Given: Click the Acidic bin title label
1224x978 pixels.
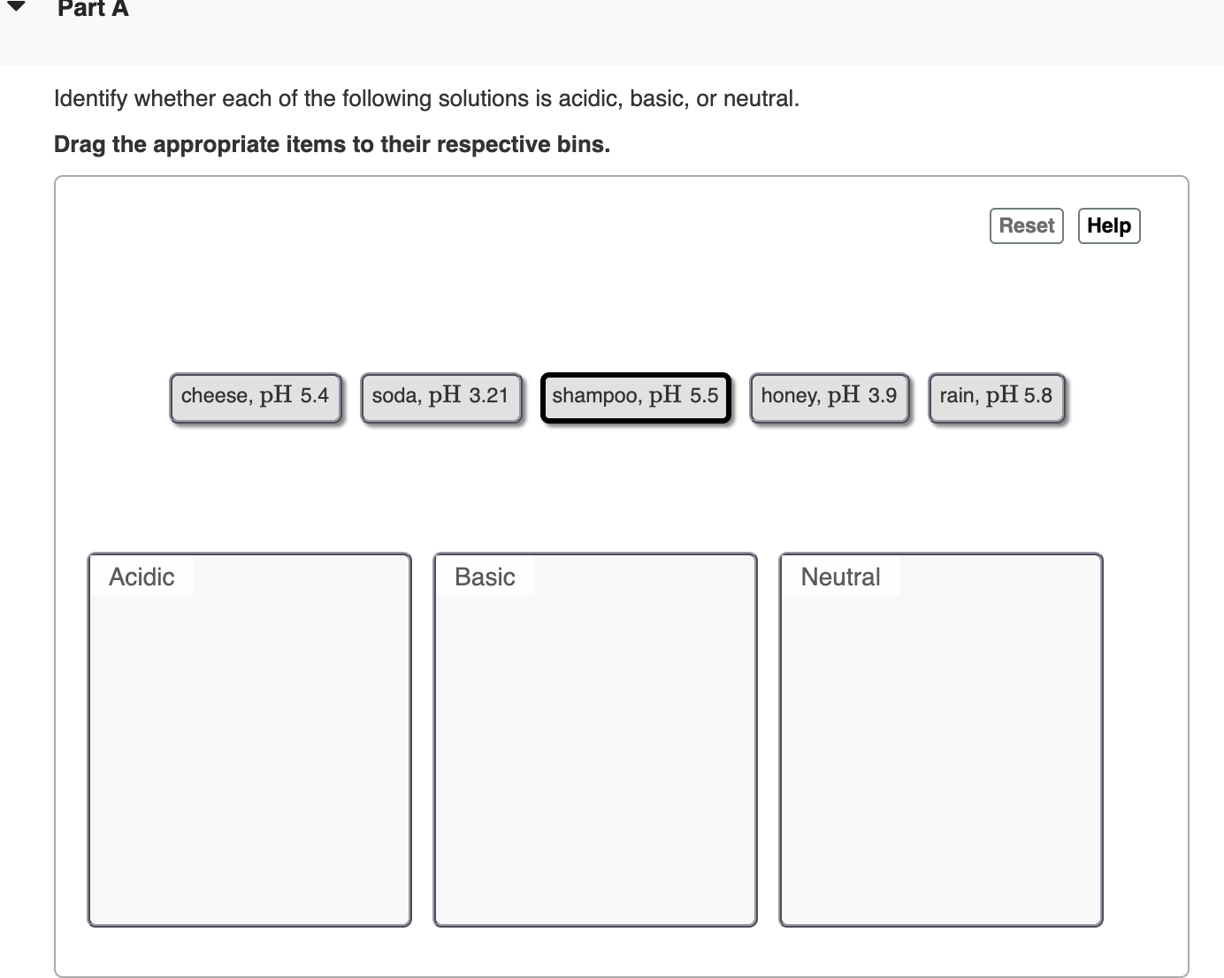Looking at the screenshot, I should (x=142, y=577).
